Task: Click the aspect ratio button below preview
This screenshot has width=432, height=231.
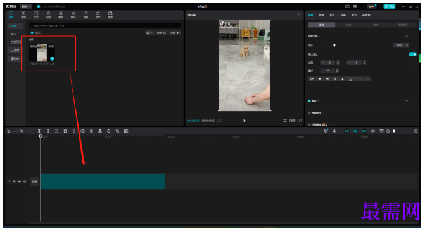Action: [293, 121]
